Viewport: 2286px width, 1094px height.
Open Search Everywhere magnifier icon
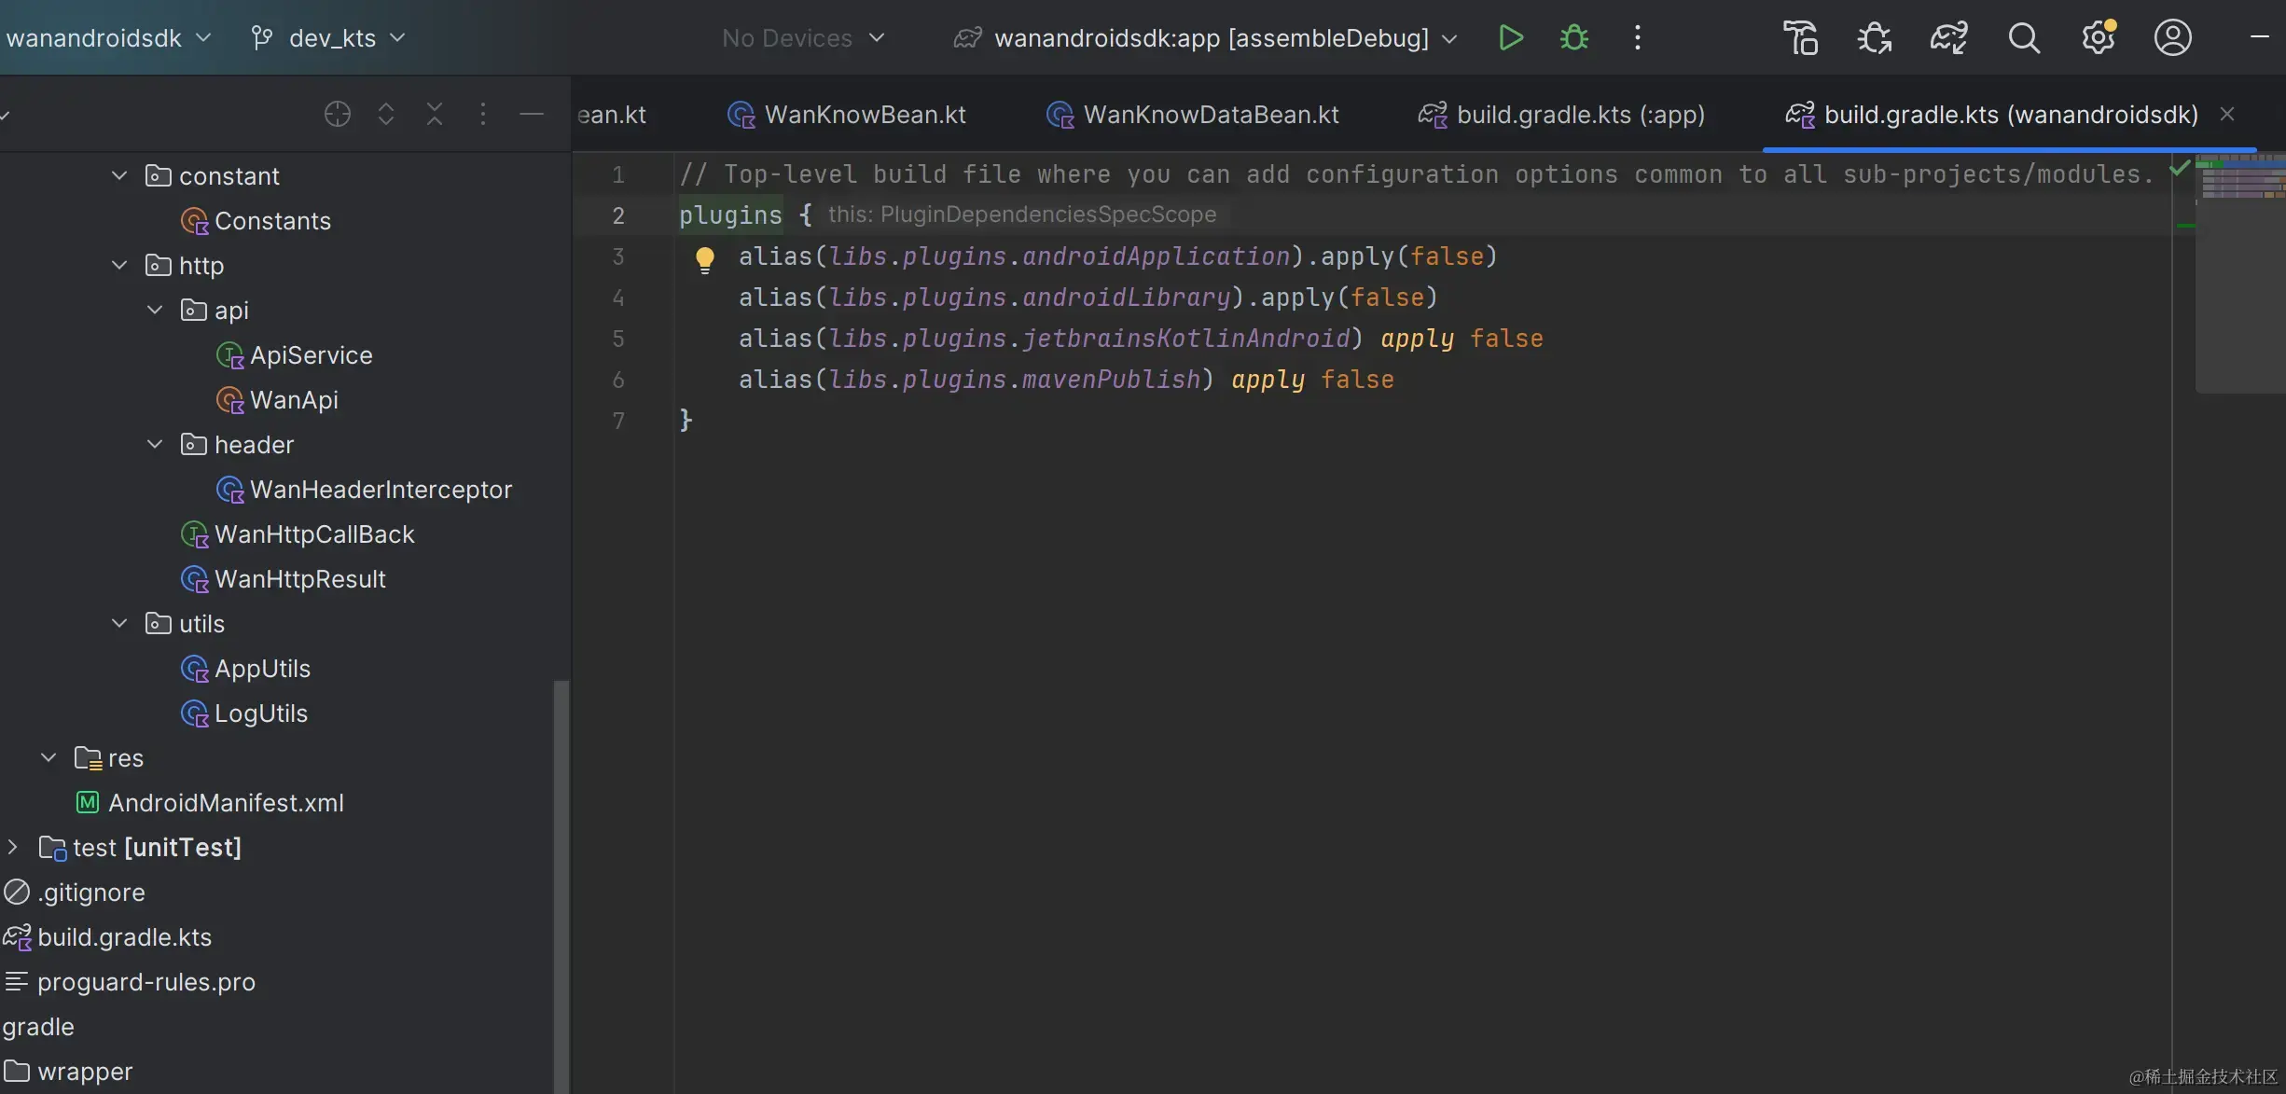click(x=2023, y=38)
